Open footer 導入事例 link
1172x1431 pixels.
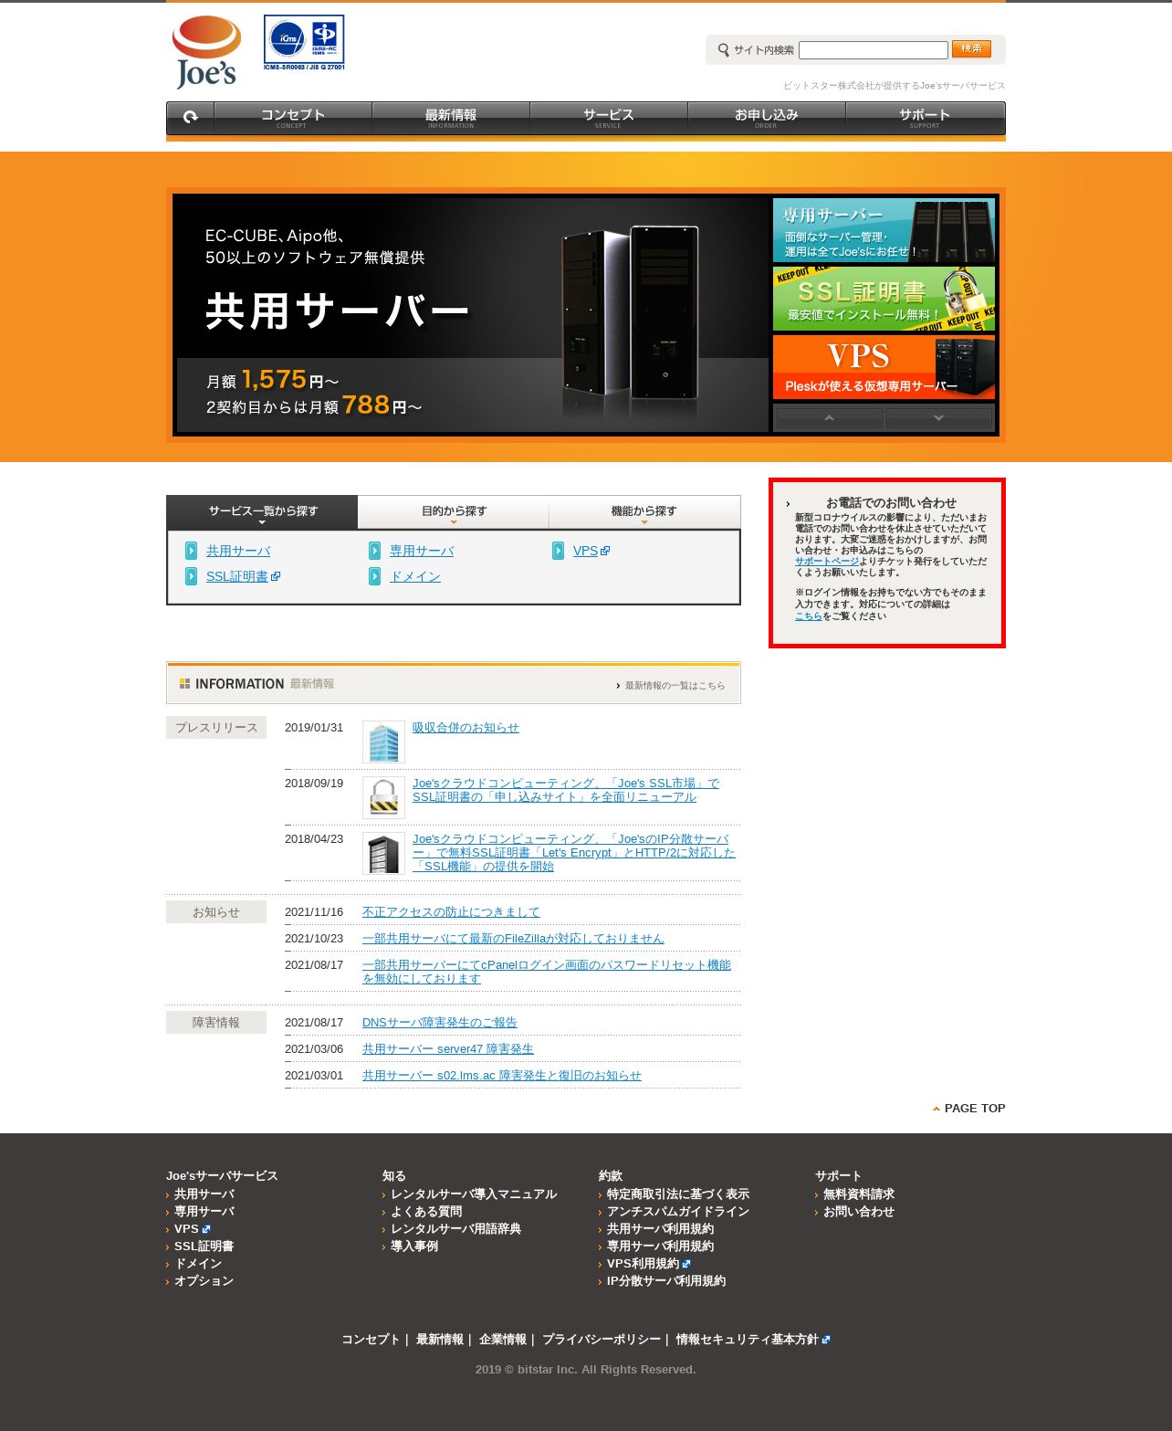(x=414, y=1247)
